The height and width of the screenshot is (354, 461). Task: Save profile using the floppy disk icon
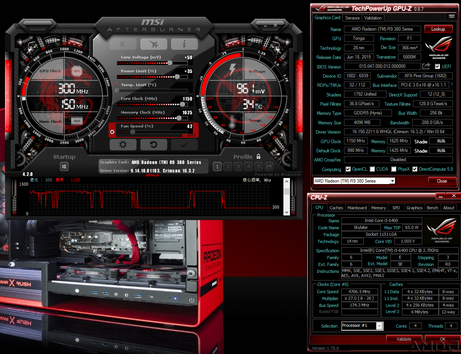pos(269,166)
